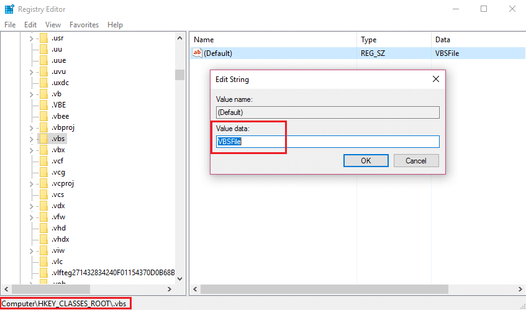The image size is (526, 310).
Task: Click the .vcf folder icon
Action: (x=44, y=161)
